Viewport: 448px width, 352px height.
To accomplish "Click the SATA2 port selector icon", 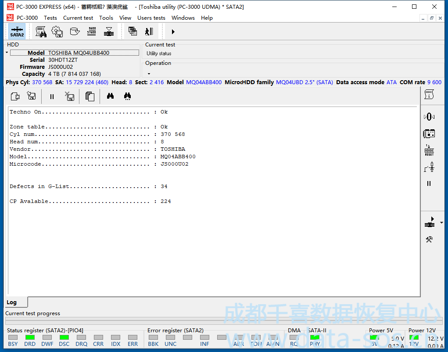I will pos(17,32).
